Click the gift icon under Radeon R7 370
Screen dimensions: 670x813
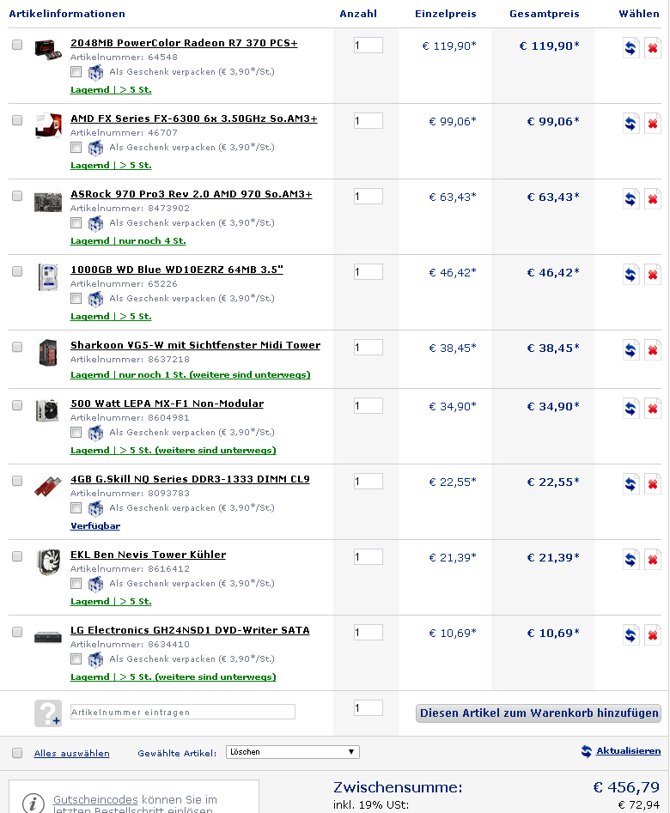[x=95, y=73]
